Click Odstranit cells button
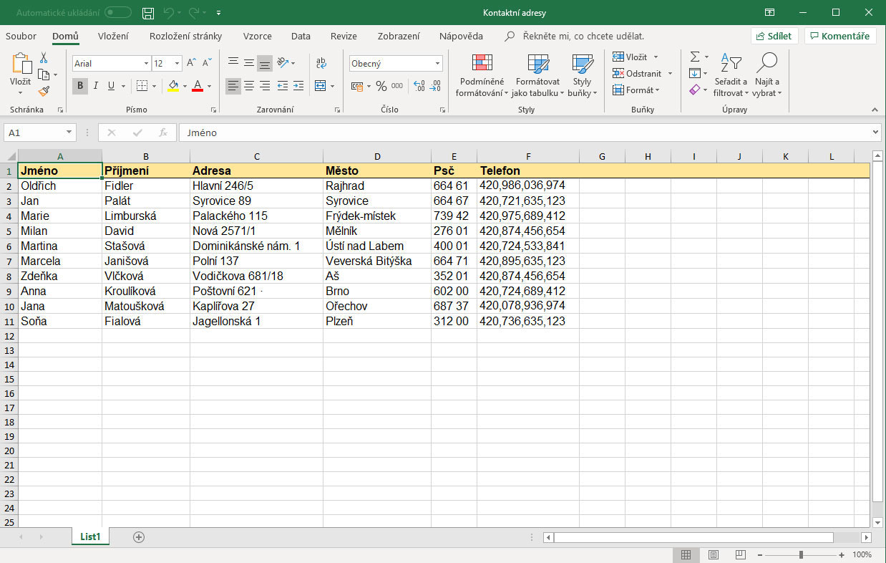Image resolution: width=886 pixels, height=563 pixels. [643, 73]
